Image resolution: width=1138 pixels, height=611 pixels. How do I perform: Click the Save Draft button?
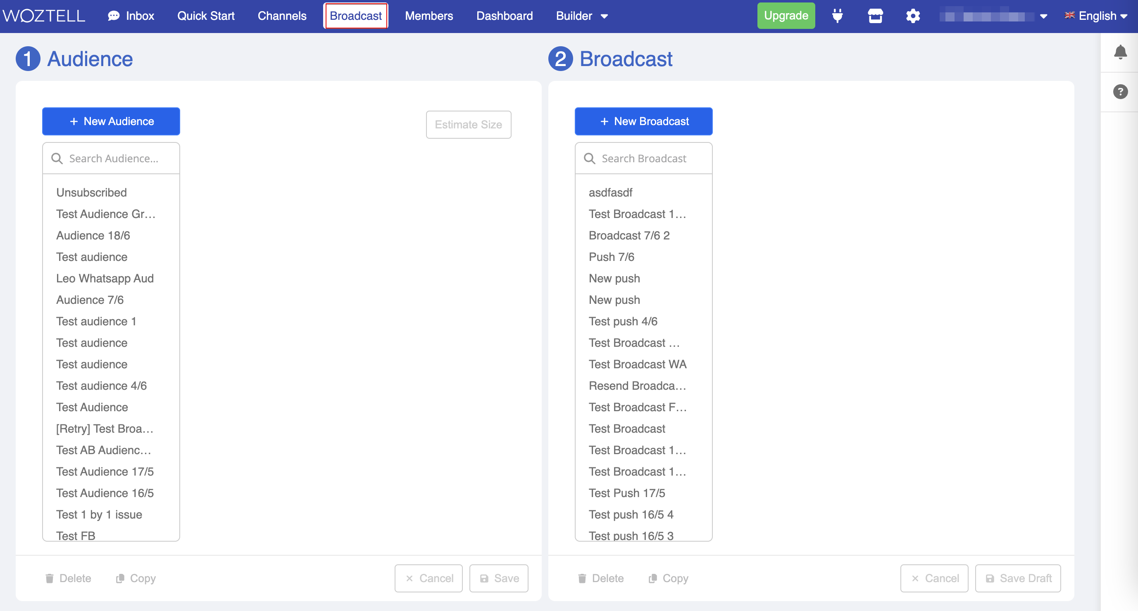[x=1017, y=578]
